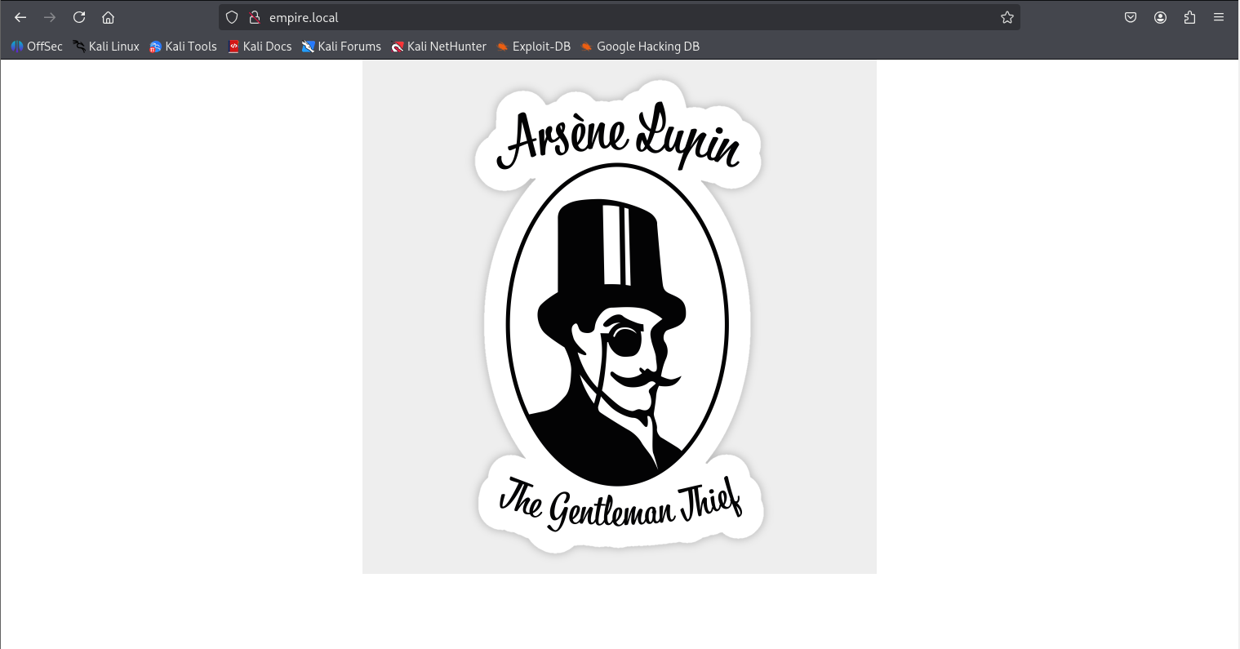Open the extensions puzzle icon

pyautogui.click(x=1189, y=17)
